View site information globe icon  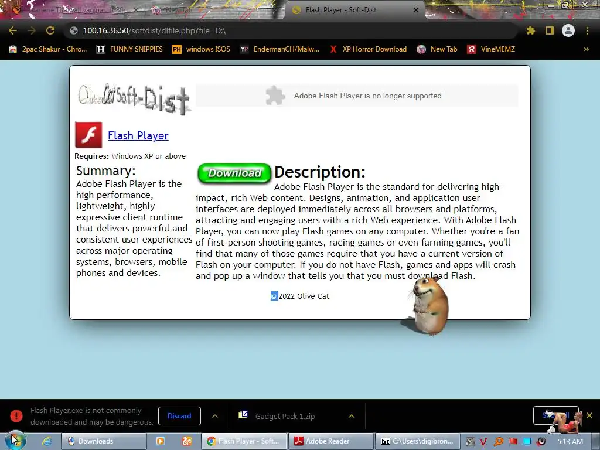point(74,30)
